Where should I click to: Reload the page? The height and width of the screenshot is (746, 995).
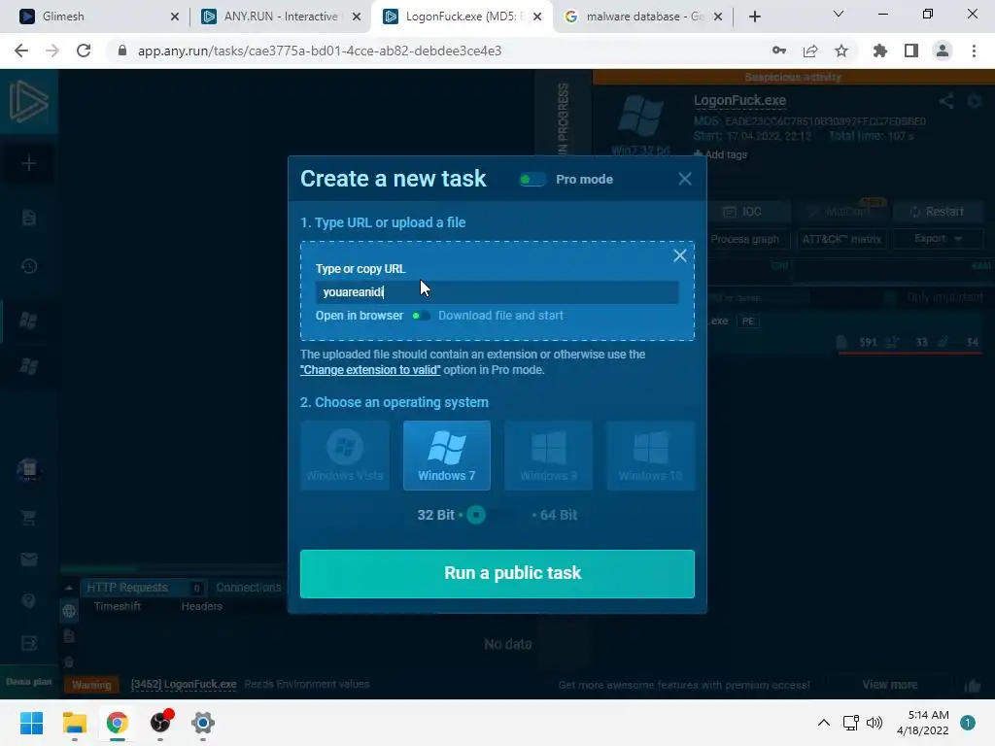click(84, 51)
